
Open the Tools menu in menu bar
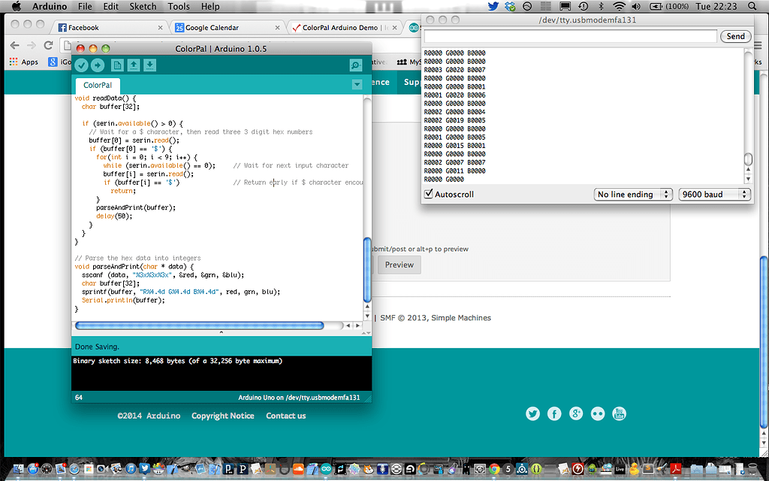[179, 6]
